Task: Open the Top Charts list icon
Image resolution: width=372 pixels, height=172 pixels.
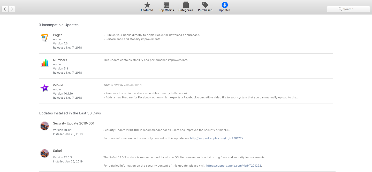Action: (x=166, y=5)
